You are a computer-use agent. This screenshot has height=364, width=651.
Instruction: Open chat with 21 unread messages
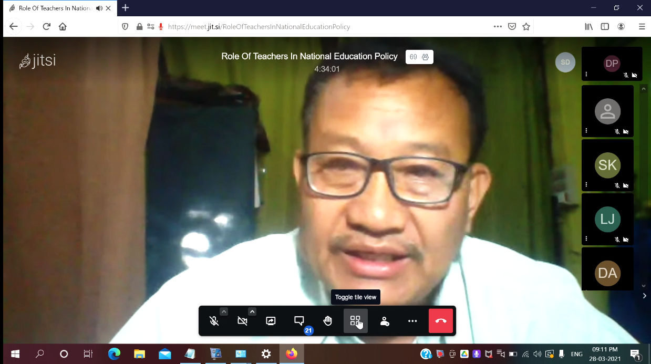point(299,321)
